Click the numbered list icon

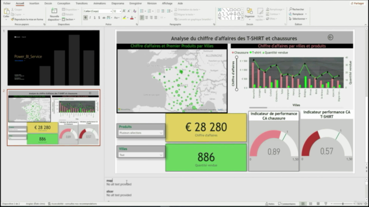149,11
